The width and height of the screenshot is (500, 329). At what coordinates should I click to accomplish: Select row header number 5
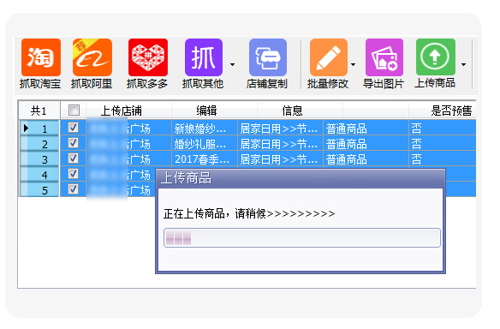(39, 189)
